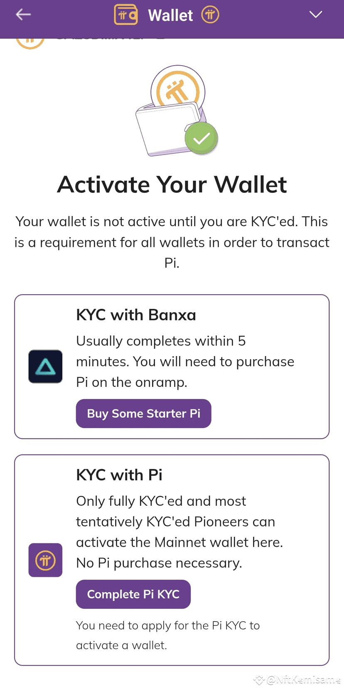Tap the green checkmark badge on wallet
Image resolution: width=344 pixels, height=689 pixels.
click(x=201, y=138)
